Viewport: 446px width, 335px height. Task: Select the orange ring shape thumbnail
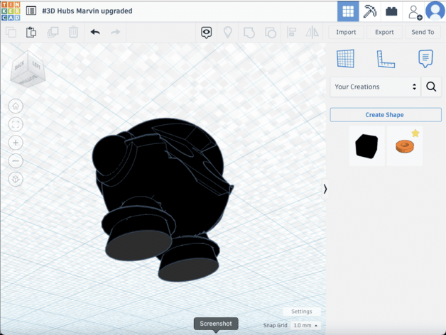(x=405, y=146)
